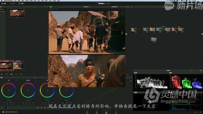Click the green source input node
203x114 pixels.
(126, 34)
